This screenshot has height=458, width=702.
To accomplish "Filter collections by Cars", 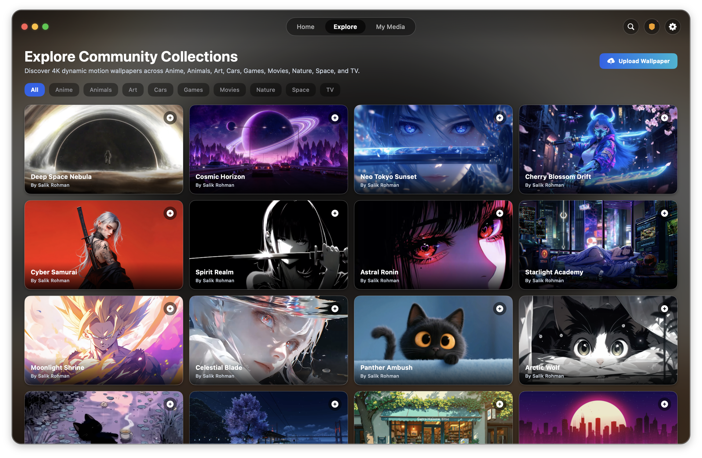I will tap(160, 90).
